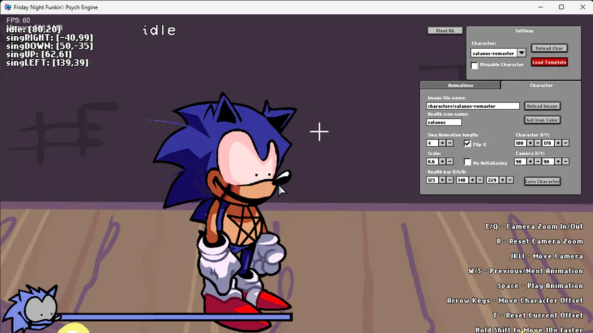Increase Scale with plus button

(442, 161)
